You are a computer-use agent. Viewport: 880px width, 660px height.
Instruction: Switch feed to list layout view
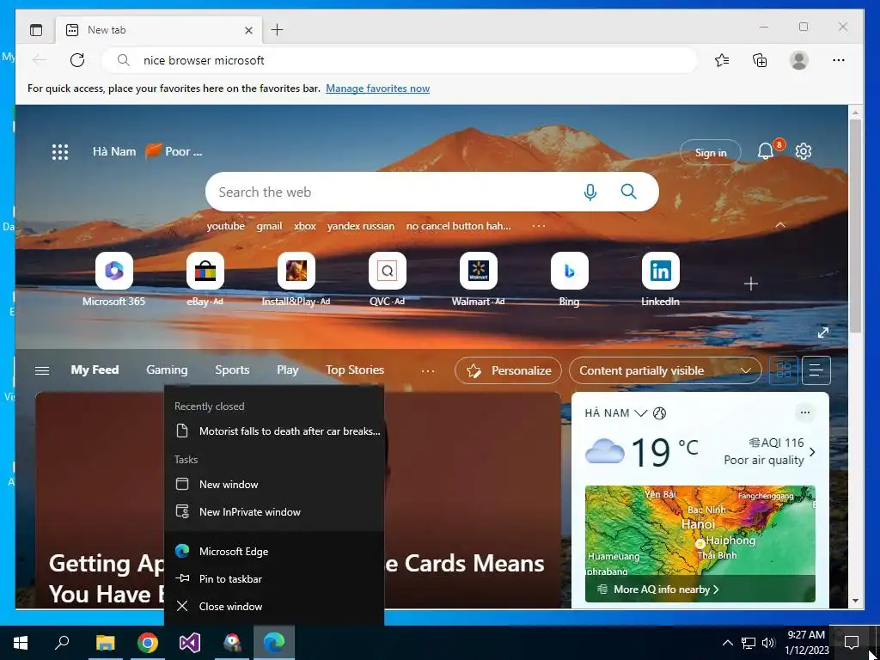coord(816,370)
